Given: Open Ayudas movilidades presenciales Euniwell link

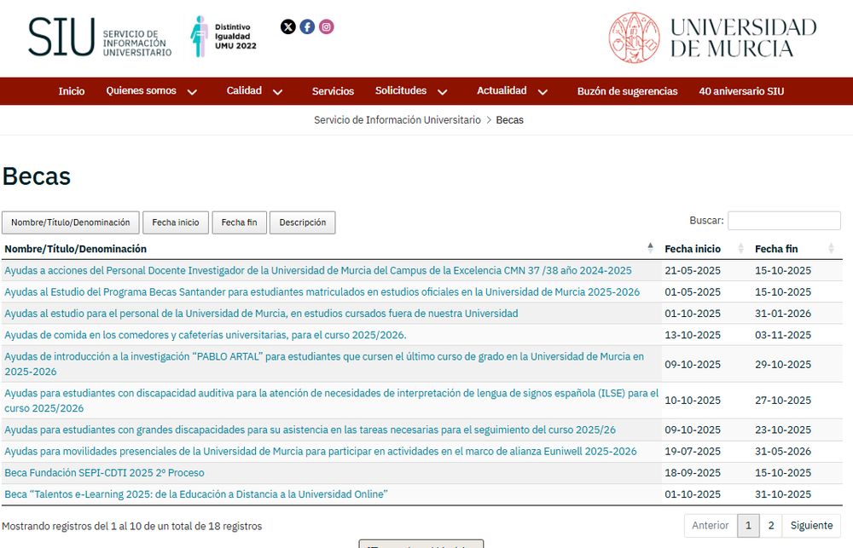Looking at the screenshot, I should 321,451.
